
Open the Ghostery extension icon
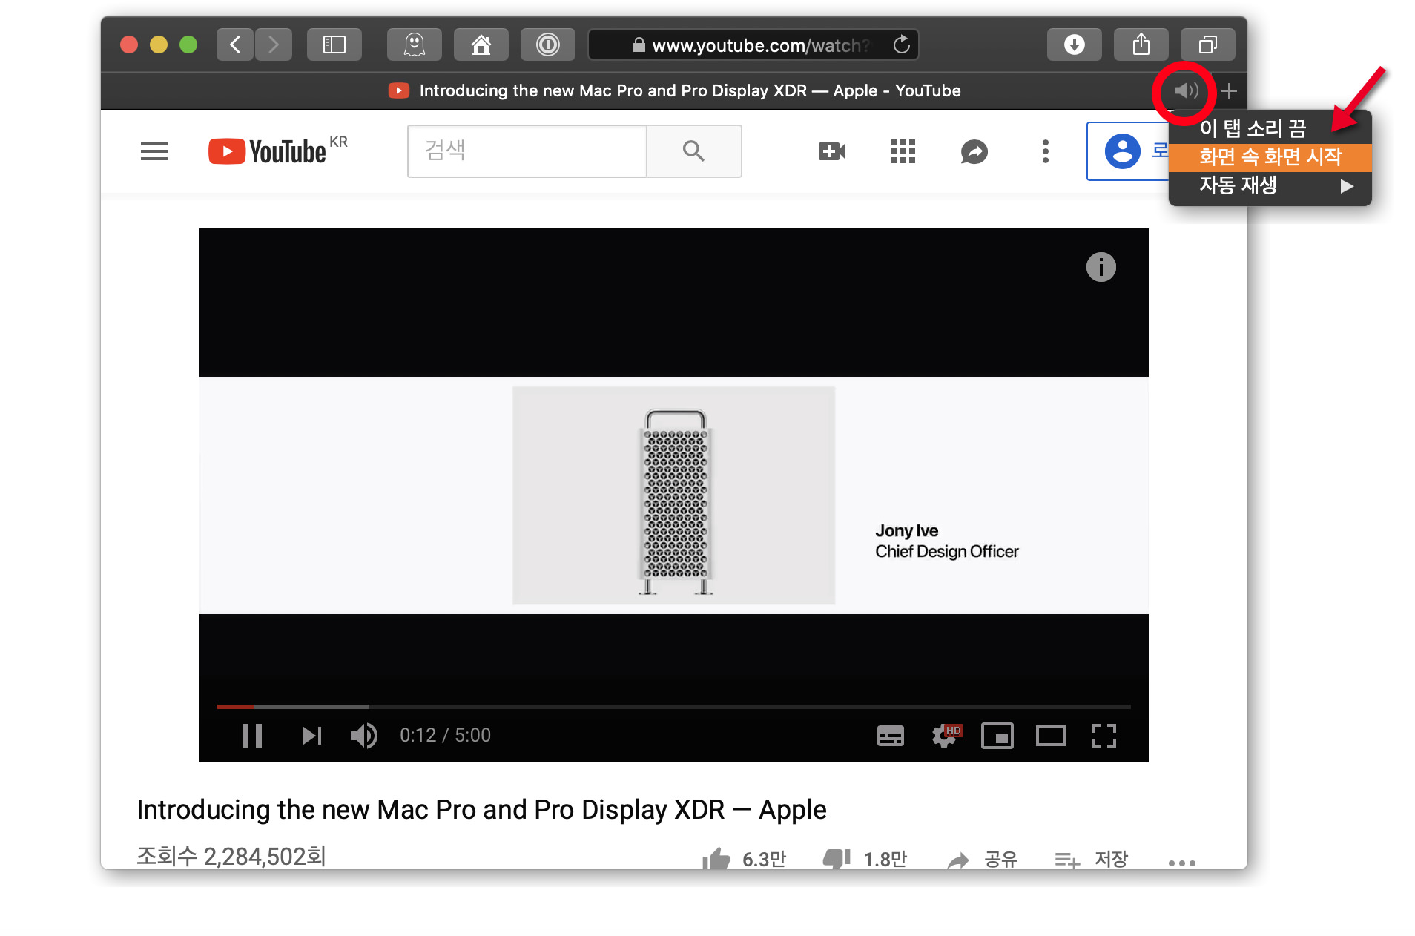[415, 45]
